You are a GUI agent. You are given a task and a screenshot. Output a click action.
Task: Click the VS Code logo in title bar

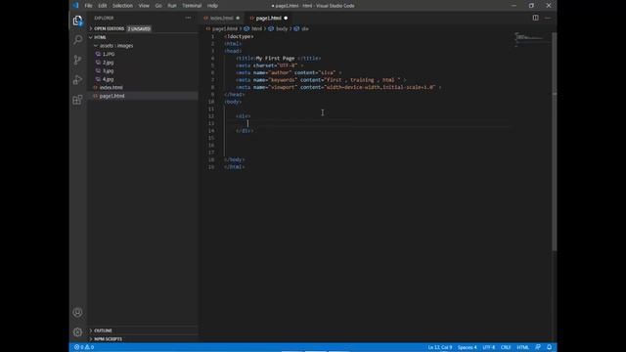pyautogui.click(x=75, y=6)
